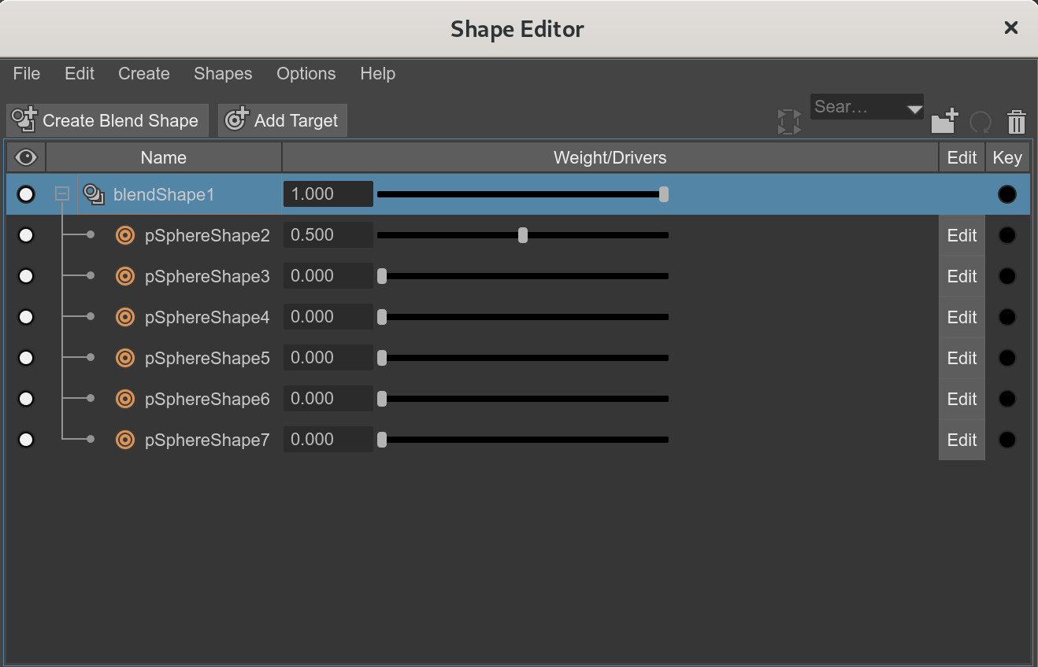Screen dimensions: 1038x667
Task: Click the pSphereShape5 target icon
Action: coord(125,358)
